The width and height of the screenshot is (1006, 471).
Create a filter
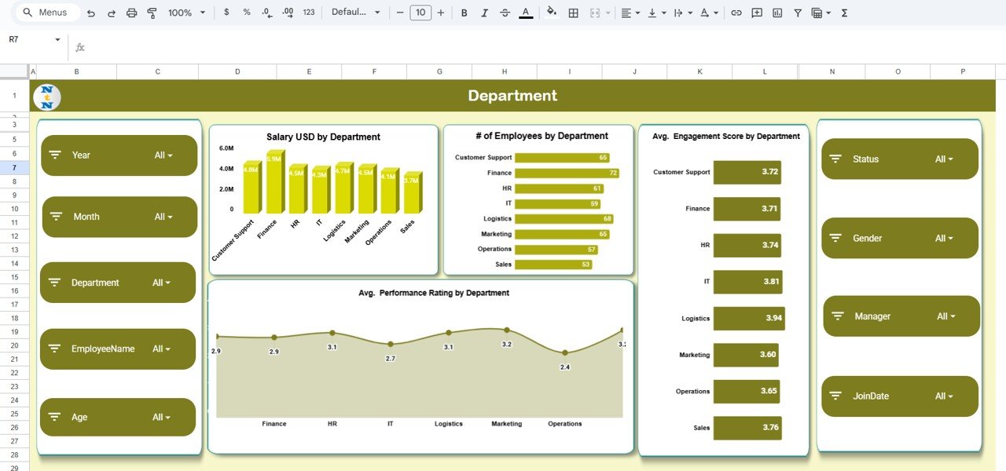click(x=797, y=13)
